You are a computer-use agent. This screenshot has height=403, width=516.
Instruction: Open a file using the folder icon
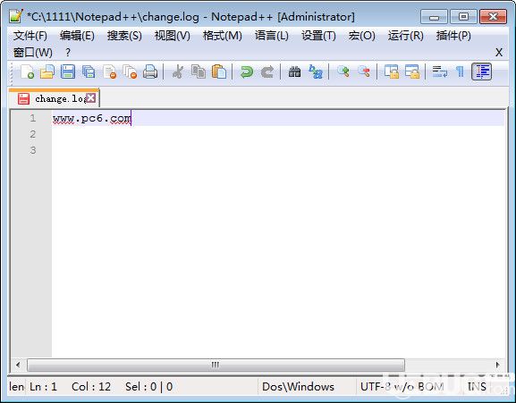(x=47, y=71)
